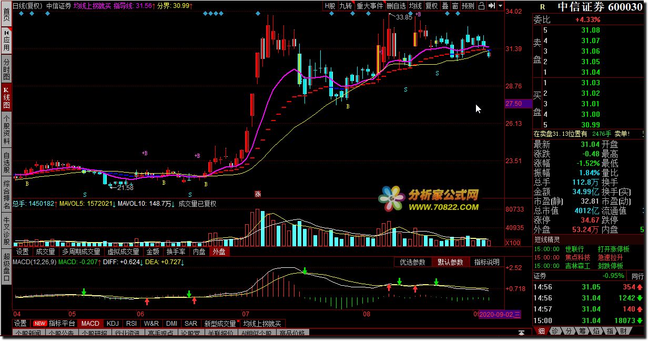649x341 pixels.
Task: Click the 世联行 alert row
Action: [x=589, y=249]
